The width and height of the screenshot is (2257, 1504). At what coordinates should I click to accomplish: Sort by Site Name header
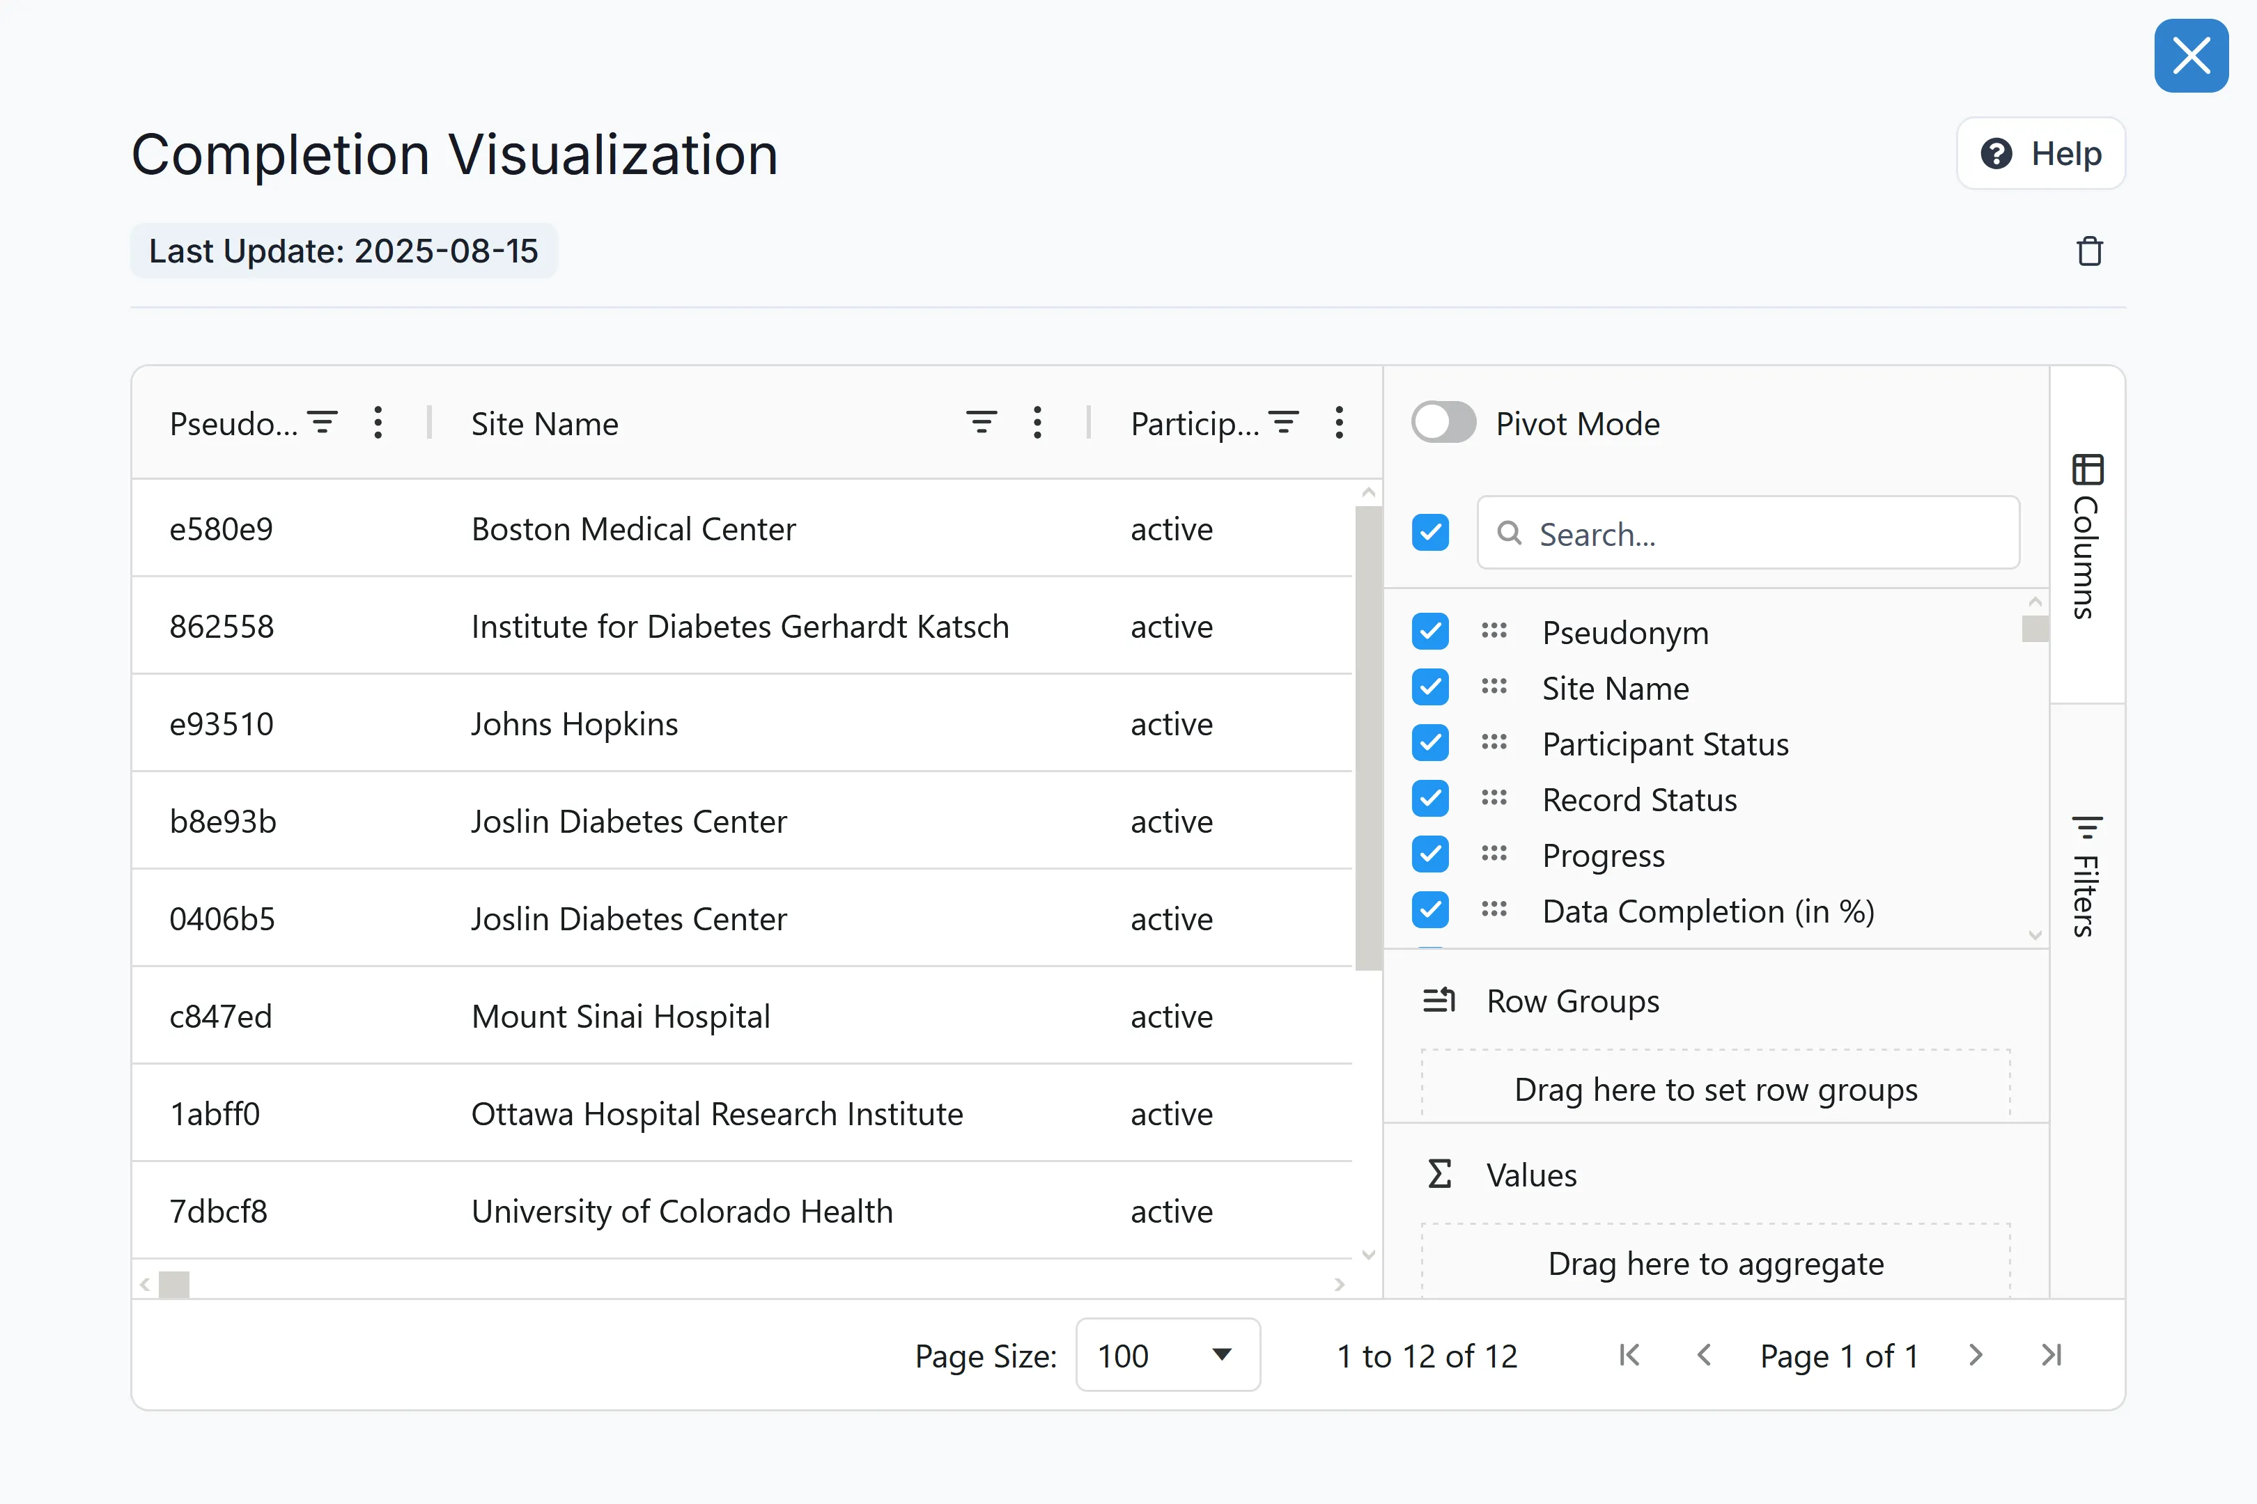pos(545,424)
